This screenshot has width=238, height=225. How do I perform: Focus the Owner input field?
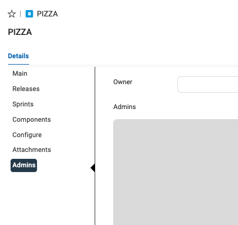pyautogui.click(x=208, y=84)
